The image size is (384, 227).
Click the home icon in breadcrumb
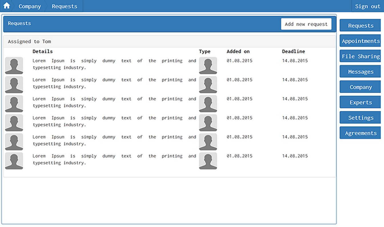pos(6,6)
